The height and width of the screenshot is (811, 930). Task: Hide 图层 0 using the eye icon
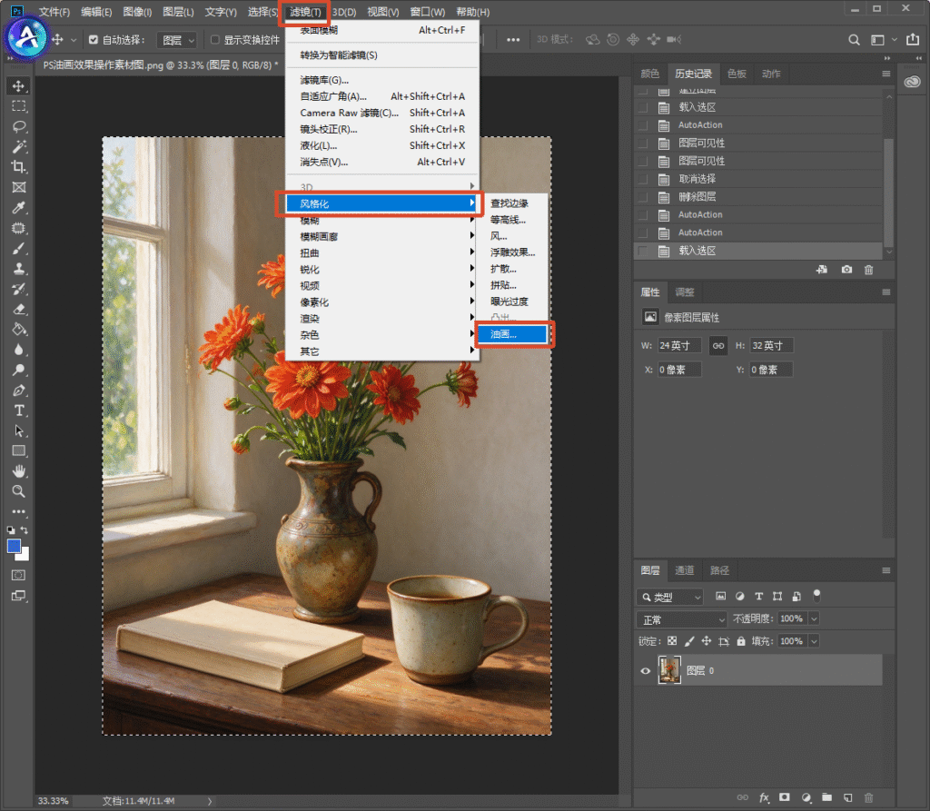646,671
